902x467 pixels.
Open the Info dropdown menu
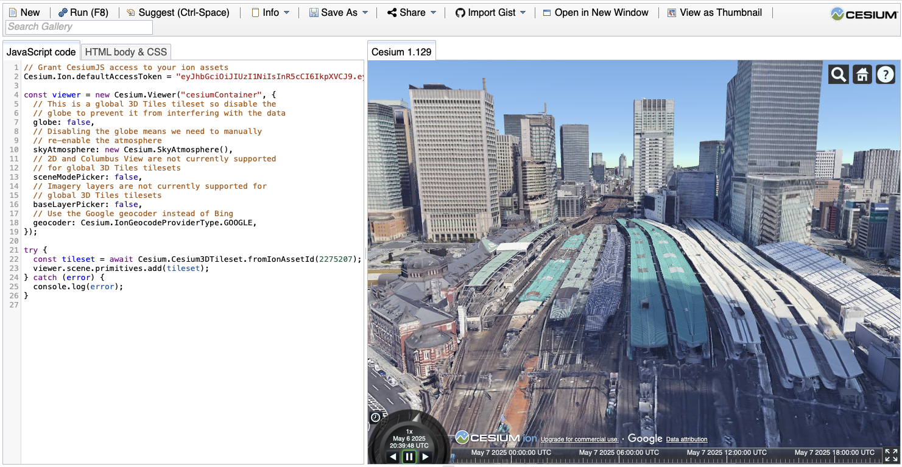point(270,12)
